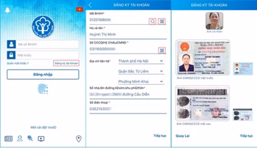The height and width of the screenshot is (148, 257).
Task: Tap the Ảnh cá nhân portrait thumbnail
Action: click(214, 21)
